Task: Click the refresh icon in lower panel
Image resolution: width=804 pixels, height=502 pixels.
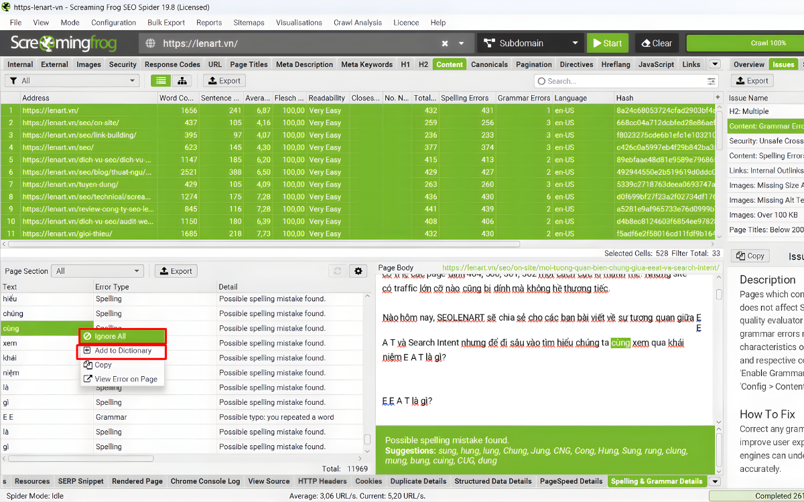Action: [338, 271]
